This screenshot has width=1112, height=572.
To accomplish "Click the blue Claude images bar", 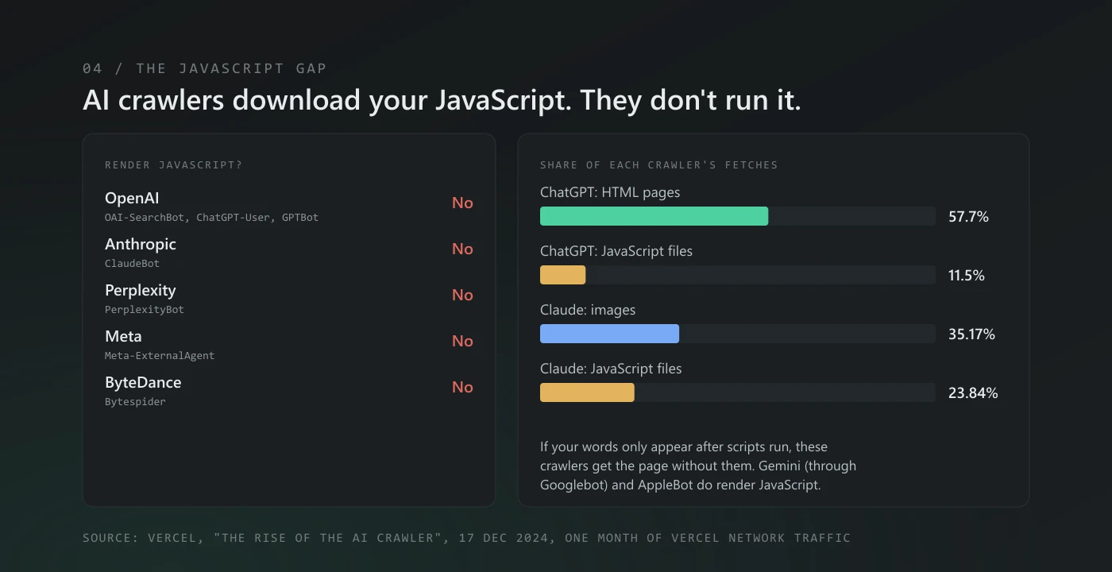I will click(609, 334).
